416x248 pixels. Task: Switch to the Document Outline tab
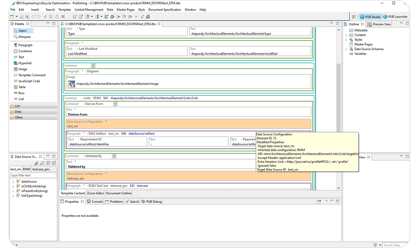[x=119, y=193]
